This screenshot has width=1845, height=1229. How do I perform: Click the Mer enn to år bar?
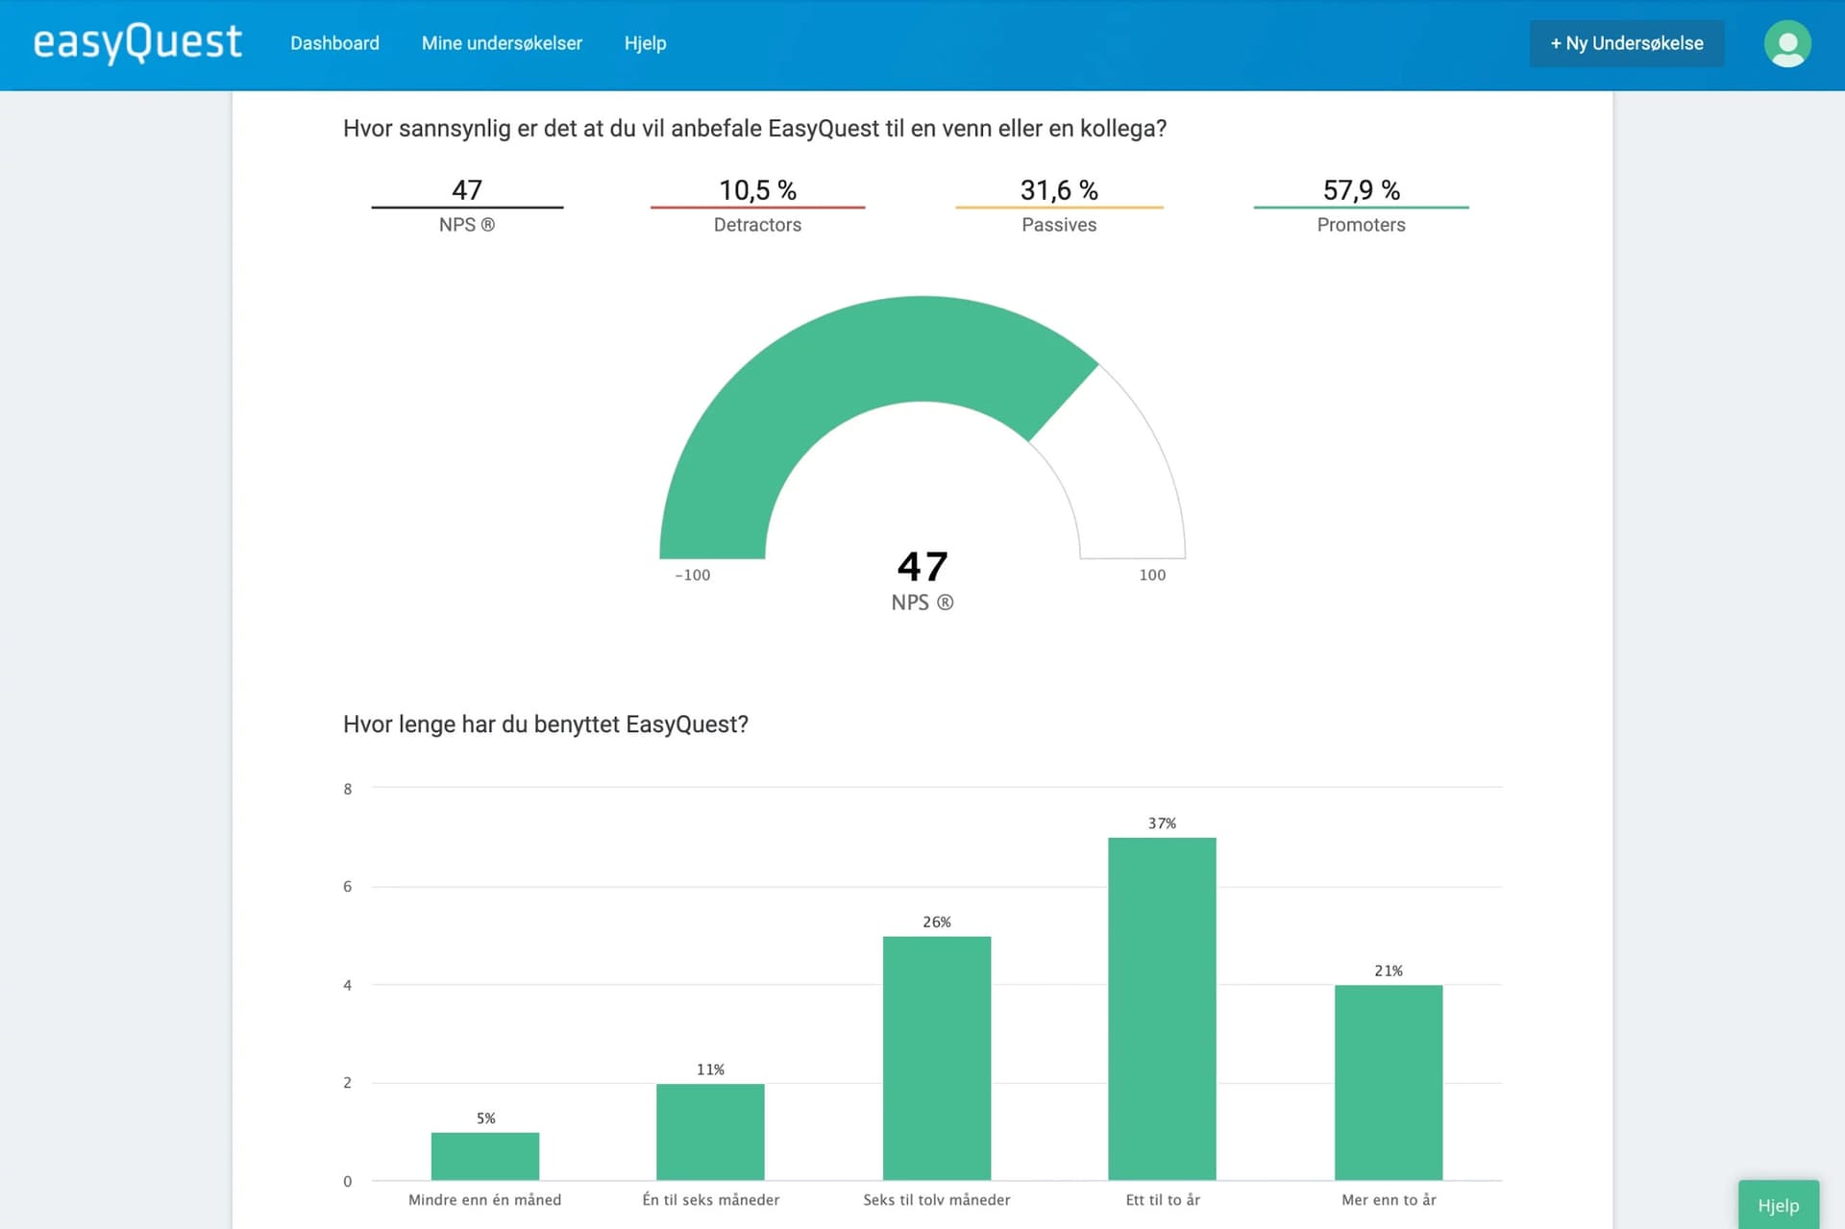coord(1389,1083)
